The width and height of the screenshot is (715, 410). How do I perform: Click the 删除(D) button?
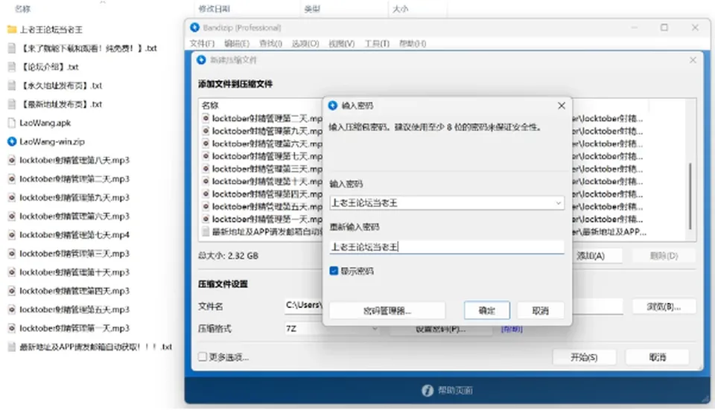click(x=664, y=255)
